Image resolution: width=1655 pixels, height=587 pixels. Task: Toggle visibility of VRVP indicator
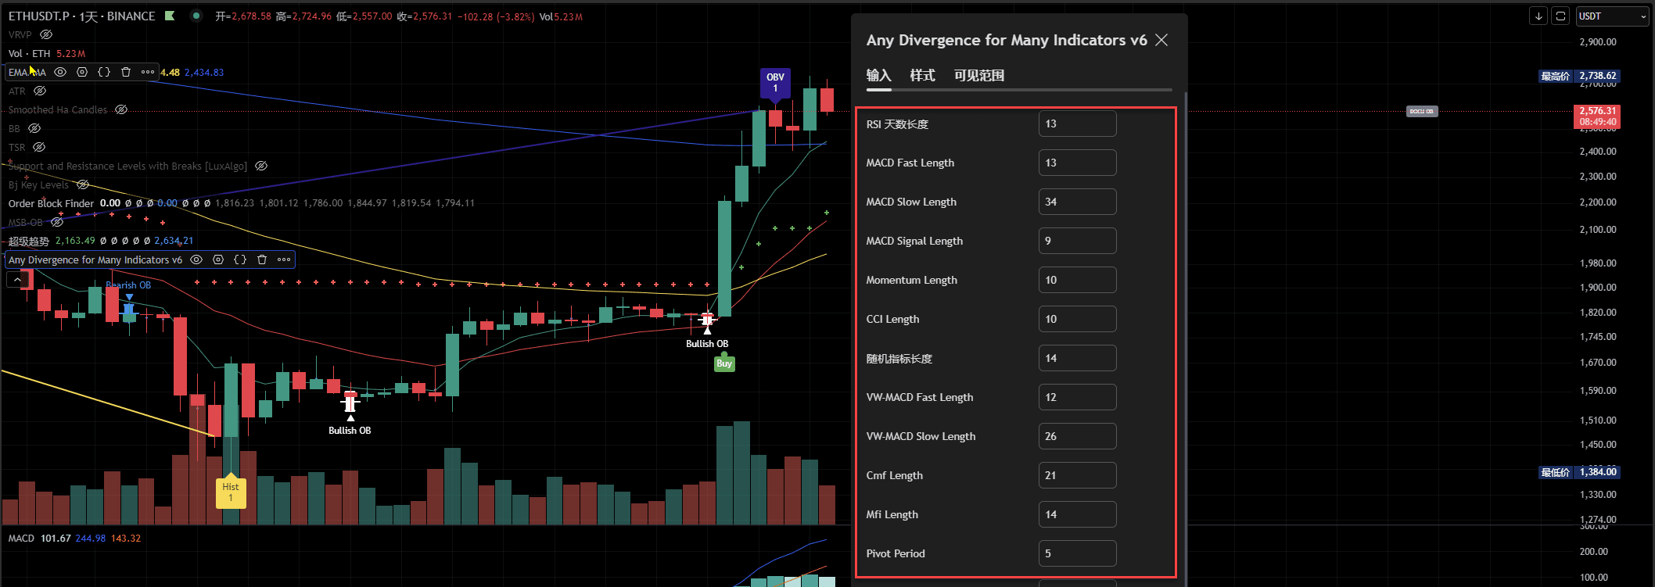(x=46, y=34)
